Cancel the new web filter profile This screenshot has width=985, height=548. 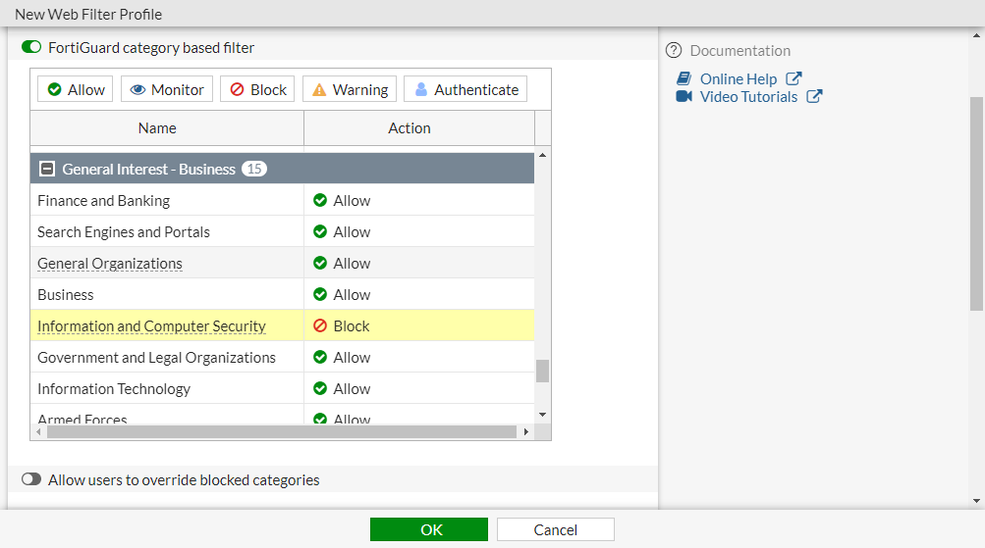(x=555, y=529)
